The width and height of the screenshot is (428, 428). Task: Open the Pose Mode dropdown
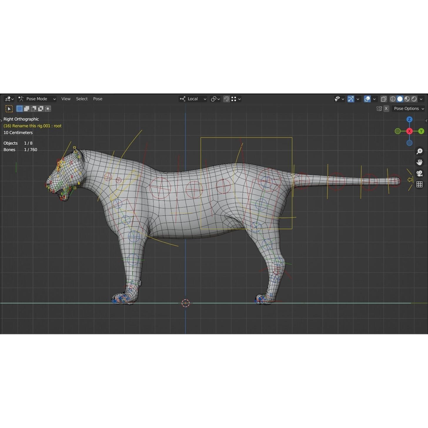[37, 99]
